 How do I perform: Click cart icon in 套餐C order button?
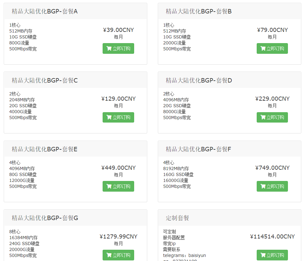109,117
